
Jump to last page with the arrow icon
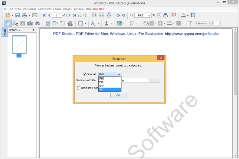pyautogui.click(x=74, y=15)
